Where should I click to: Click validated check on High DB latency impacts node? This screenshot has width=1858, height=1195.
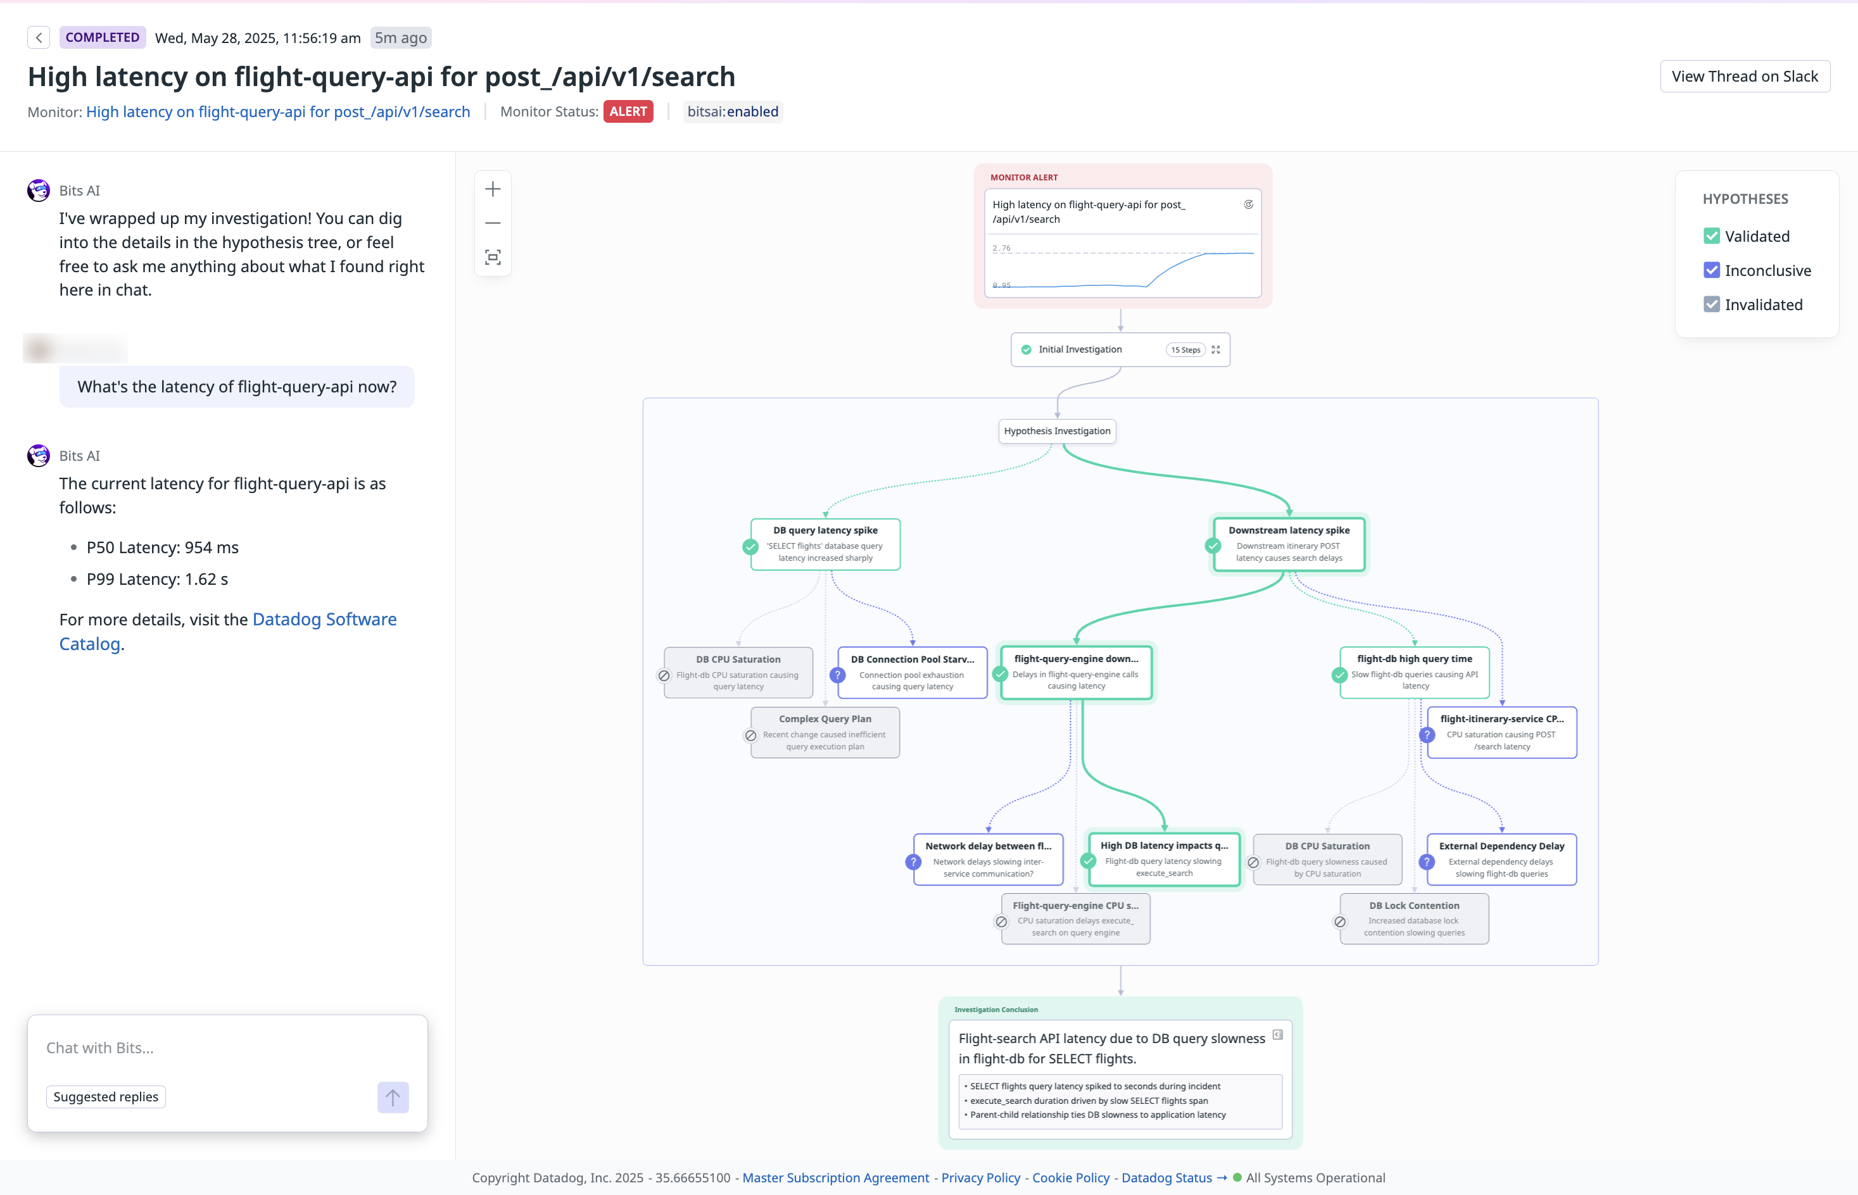[x=1089, y=861]
